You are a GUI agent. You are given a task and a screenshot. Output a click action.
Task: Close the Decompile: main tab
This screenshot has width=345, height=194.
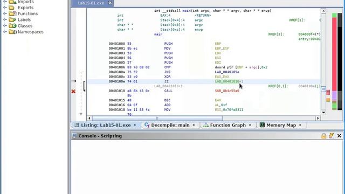[194, 125]
